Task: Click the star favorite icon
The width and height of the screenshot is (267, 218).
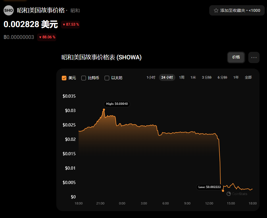Action: tap(216, 10)
